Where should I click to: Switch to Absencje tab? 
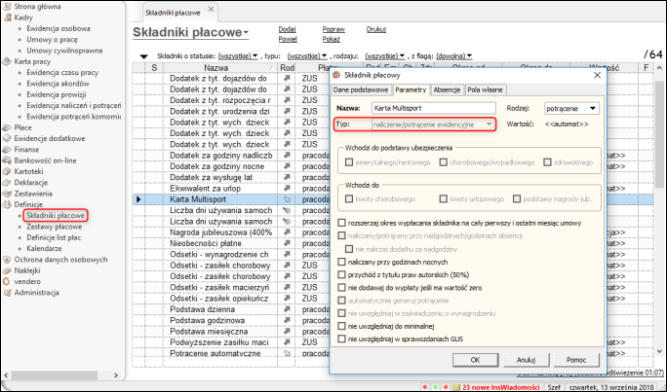click(447, 89)
